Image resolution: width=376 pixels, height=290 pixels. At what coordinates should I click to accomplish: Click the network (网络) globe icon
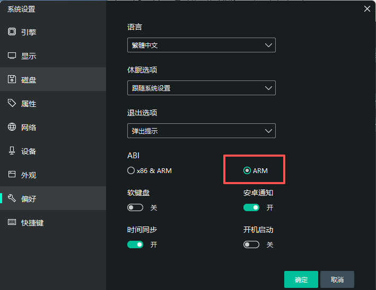12,127
